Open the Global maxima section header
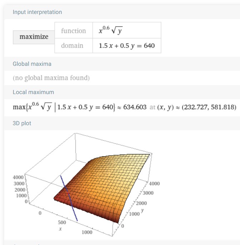 tap(32, 64)
